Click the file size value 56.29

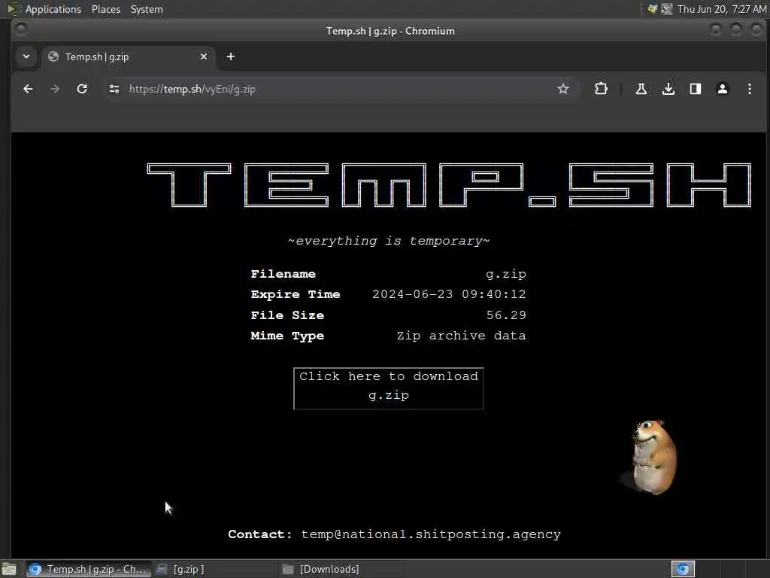506,315
